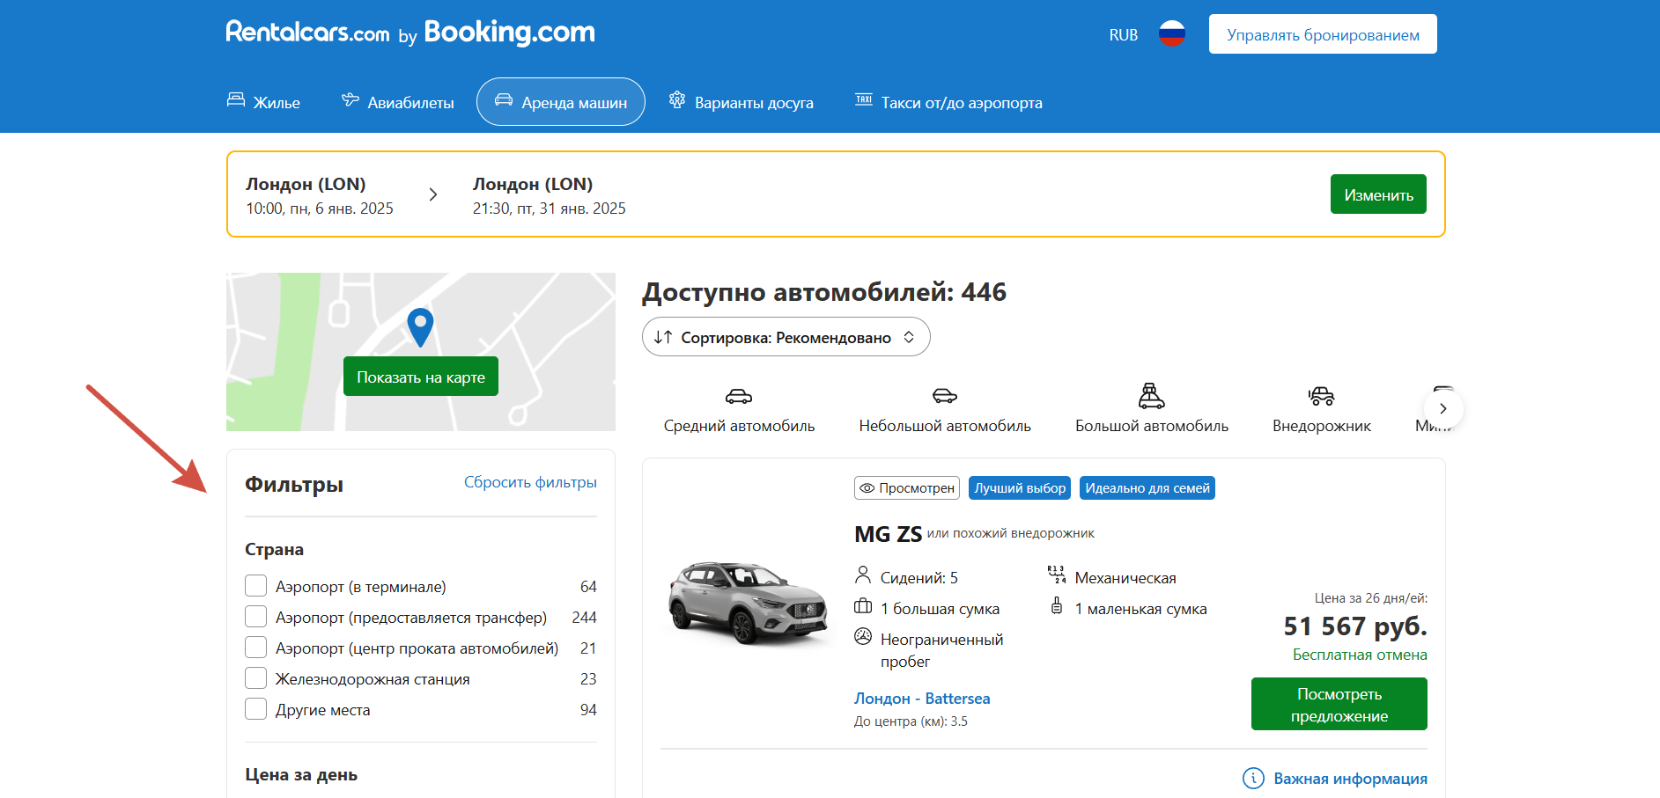The image size is (1660, 798).
Task: Open the RUB currency selector
Action: (x=1123, y=35)
